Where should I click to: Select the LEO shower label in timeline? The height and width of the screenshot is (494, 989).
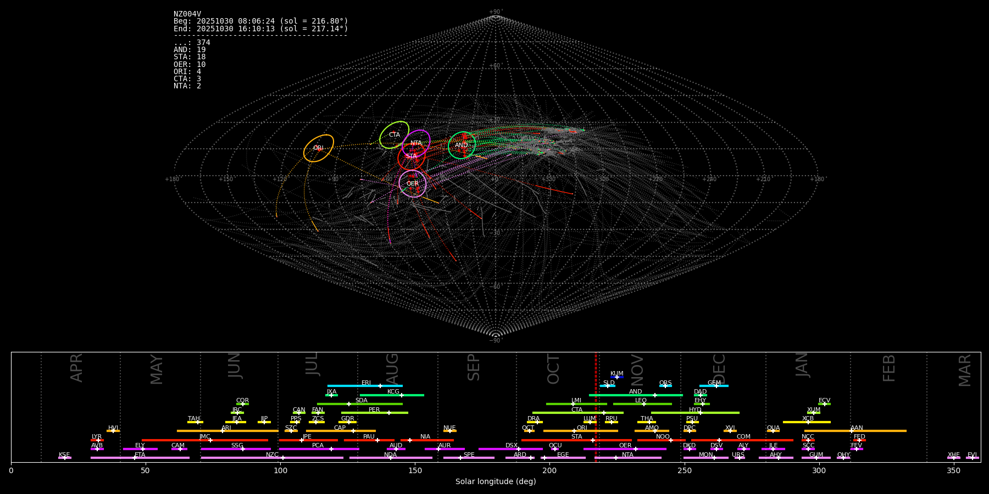(641, 401)
